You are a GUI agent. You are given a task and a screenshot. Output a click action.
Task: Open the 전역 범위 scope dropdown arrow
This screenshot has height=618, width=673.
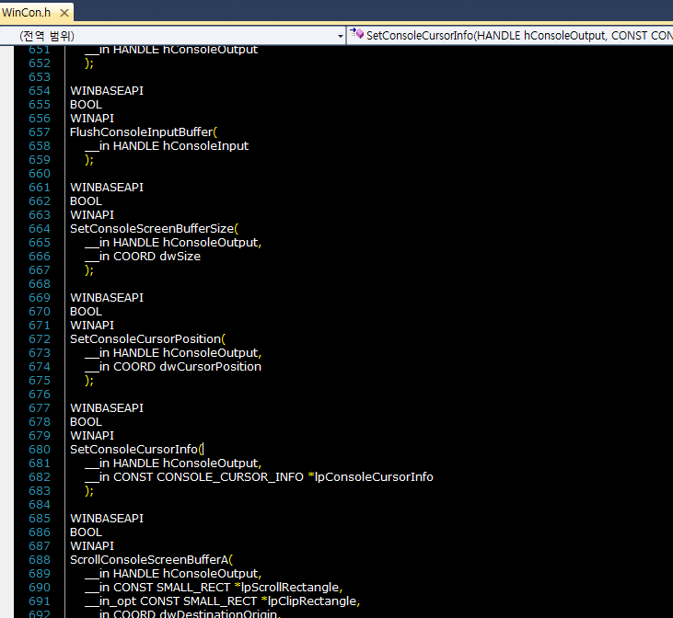(340, 36)
